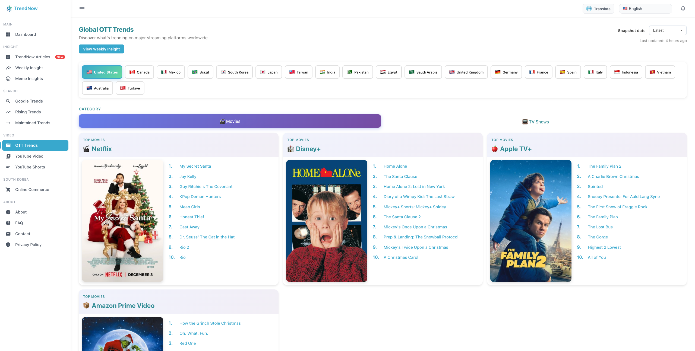Open Dashboard from the sidebar
Viewport: 695px width, 351px height.
coord(26,34)
